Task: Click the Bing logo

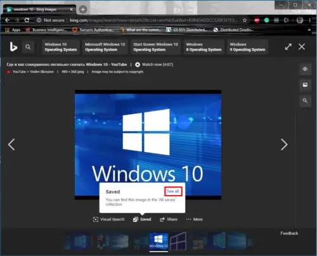Action: 13,47
